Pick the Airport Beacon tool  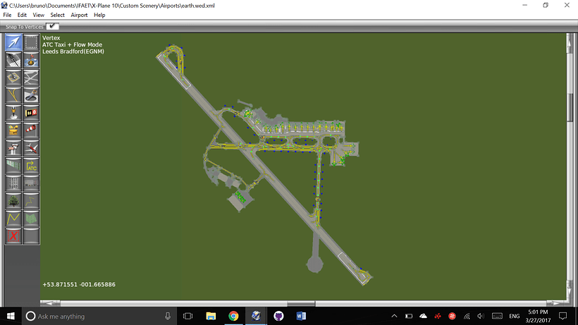coord(13,130)
